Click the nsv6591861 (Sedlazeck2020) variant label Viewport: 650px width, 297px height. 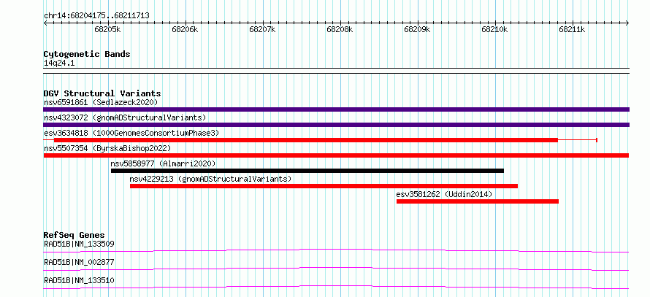(101, 102)
